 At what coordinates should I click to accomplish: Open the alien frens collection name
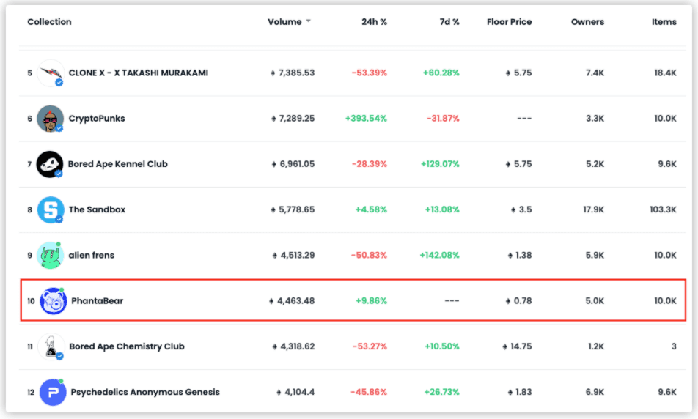tap(91, 256)
